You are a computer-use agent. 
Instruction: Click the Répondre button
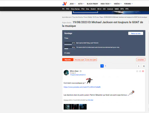(x=68, y=60)
